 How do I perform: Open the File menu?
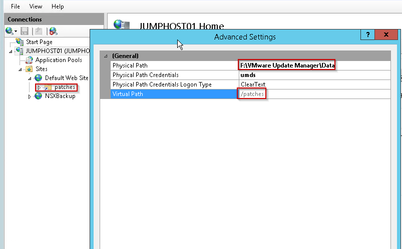click(16, 6)
